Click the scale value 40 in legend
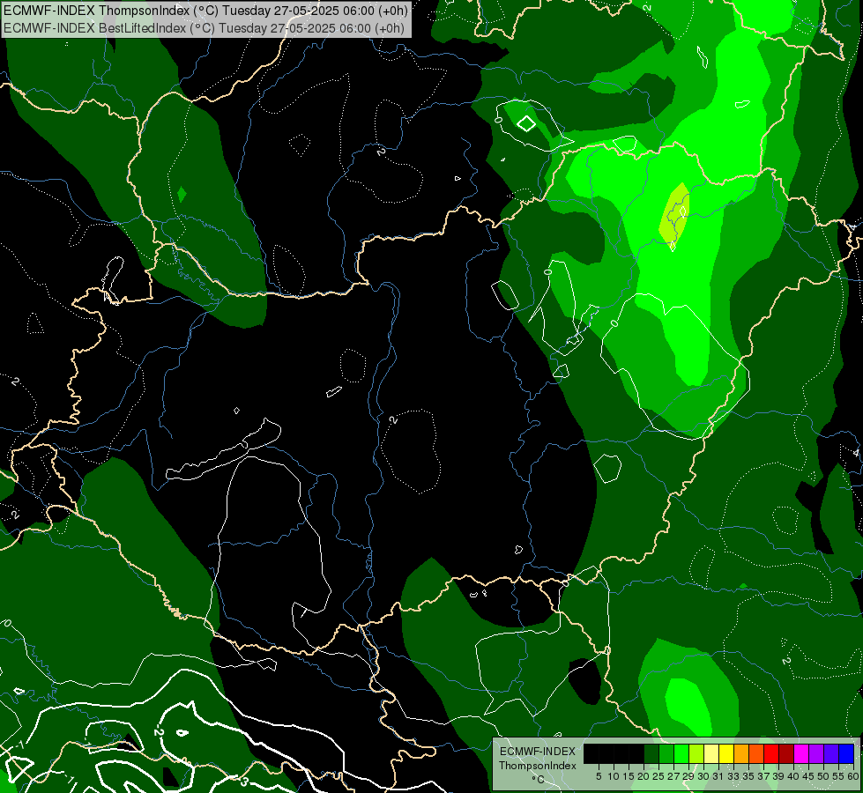Screen dimensions: 863x793 (x=793, y=776)
